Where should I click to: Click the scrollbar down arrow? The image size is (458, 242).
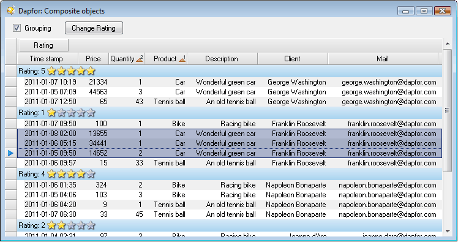point(448,232)
